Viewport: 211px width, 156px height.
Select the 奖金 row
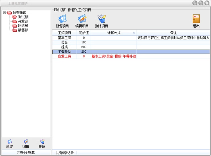(131, 43)
